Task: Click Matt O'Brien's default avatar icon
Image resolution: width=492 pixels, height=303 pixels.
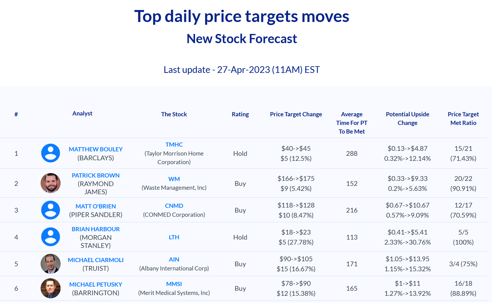Action: [51, 210]
